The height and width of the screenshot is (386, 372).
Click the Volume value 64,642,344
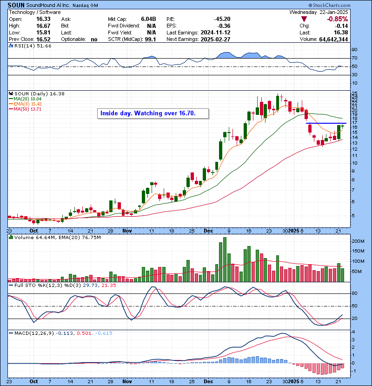point(333,40)
